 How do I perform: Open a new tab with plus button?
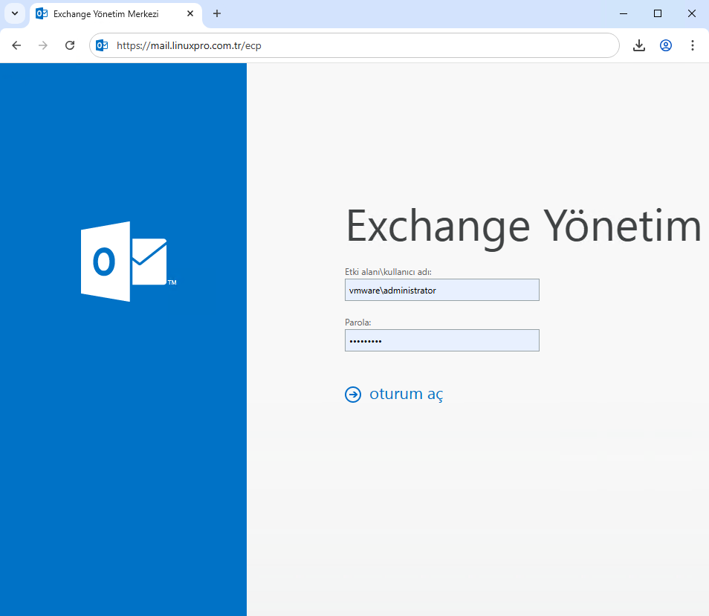pyautogui.click(x=217, y=13)
